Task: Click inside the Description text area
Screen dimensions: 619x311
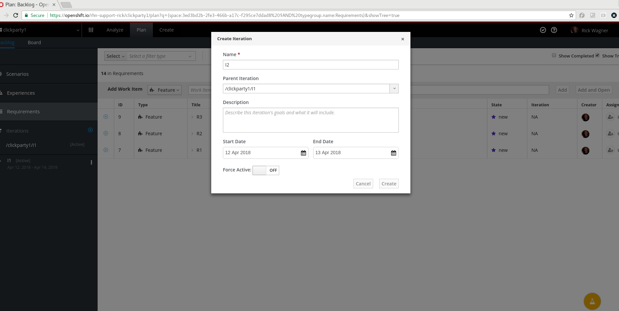Action: pos(310,120)
